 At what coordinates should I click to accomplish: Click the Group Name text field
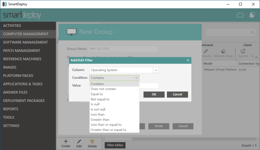point(123,49)
